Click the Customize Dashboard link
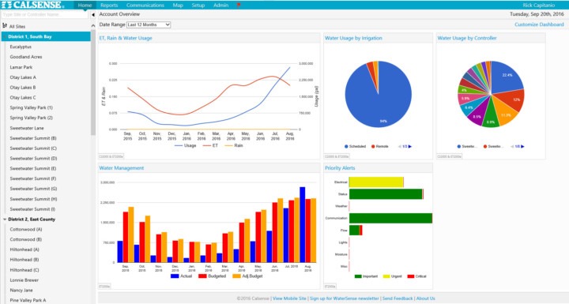The height and width of the screenshot is (304, 569). tap(539, 24)
